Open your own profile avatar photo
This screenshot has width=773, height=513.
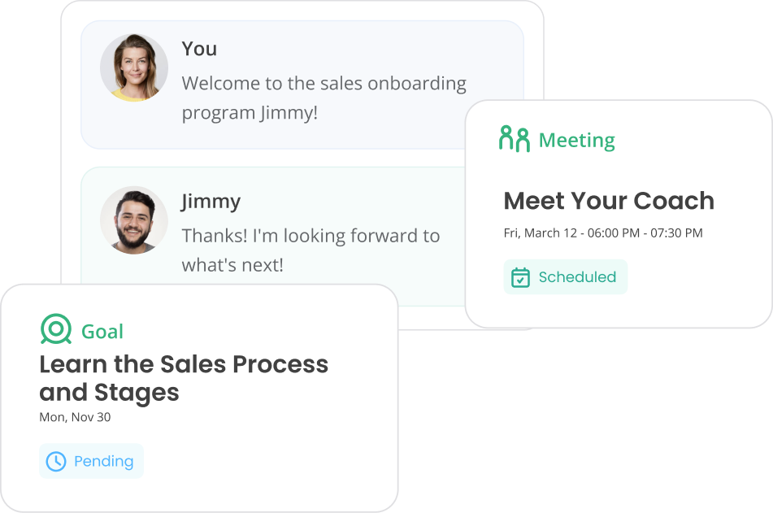[134, 67]
